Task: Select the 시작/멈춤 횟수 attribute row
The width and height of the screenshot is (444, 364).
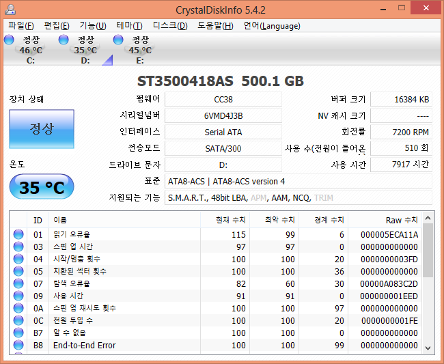Action: [216, 259]
